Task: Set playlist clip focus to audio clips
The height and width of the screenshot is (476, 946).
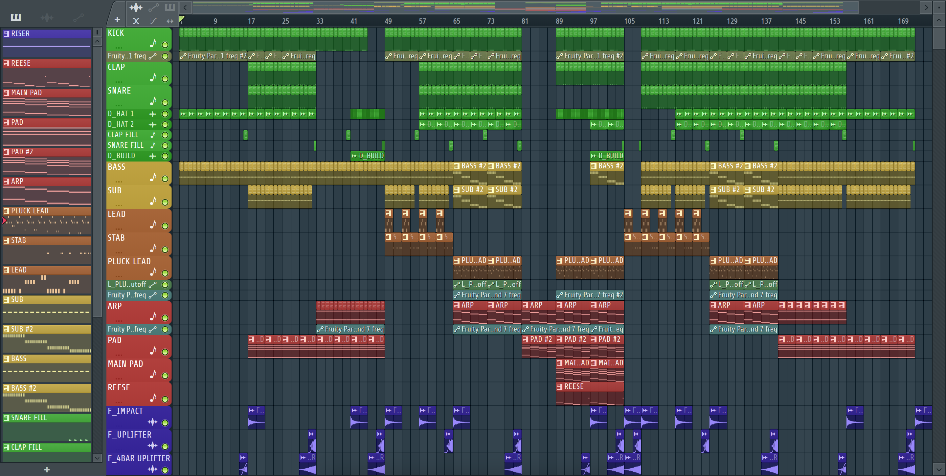Action: pyautogui.click(x=136, y=7)
